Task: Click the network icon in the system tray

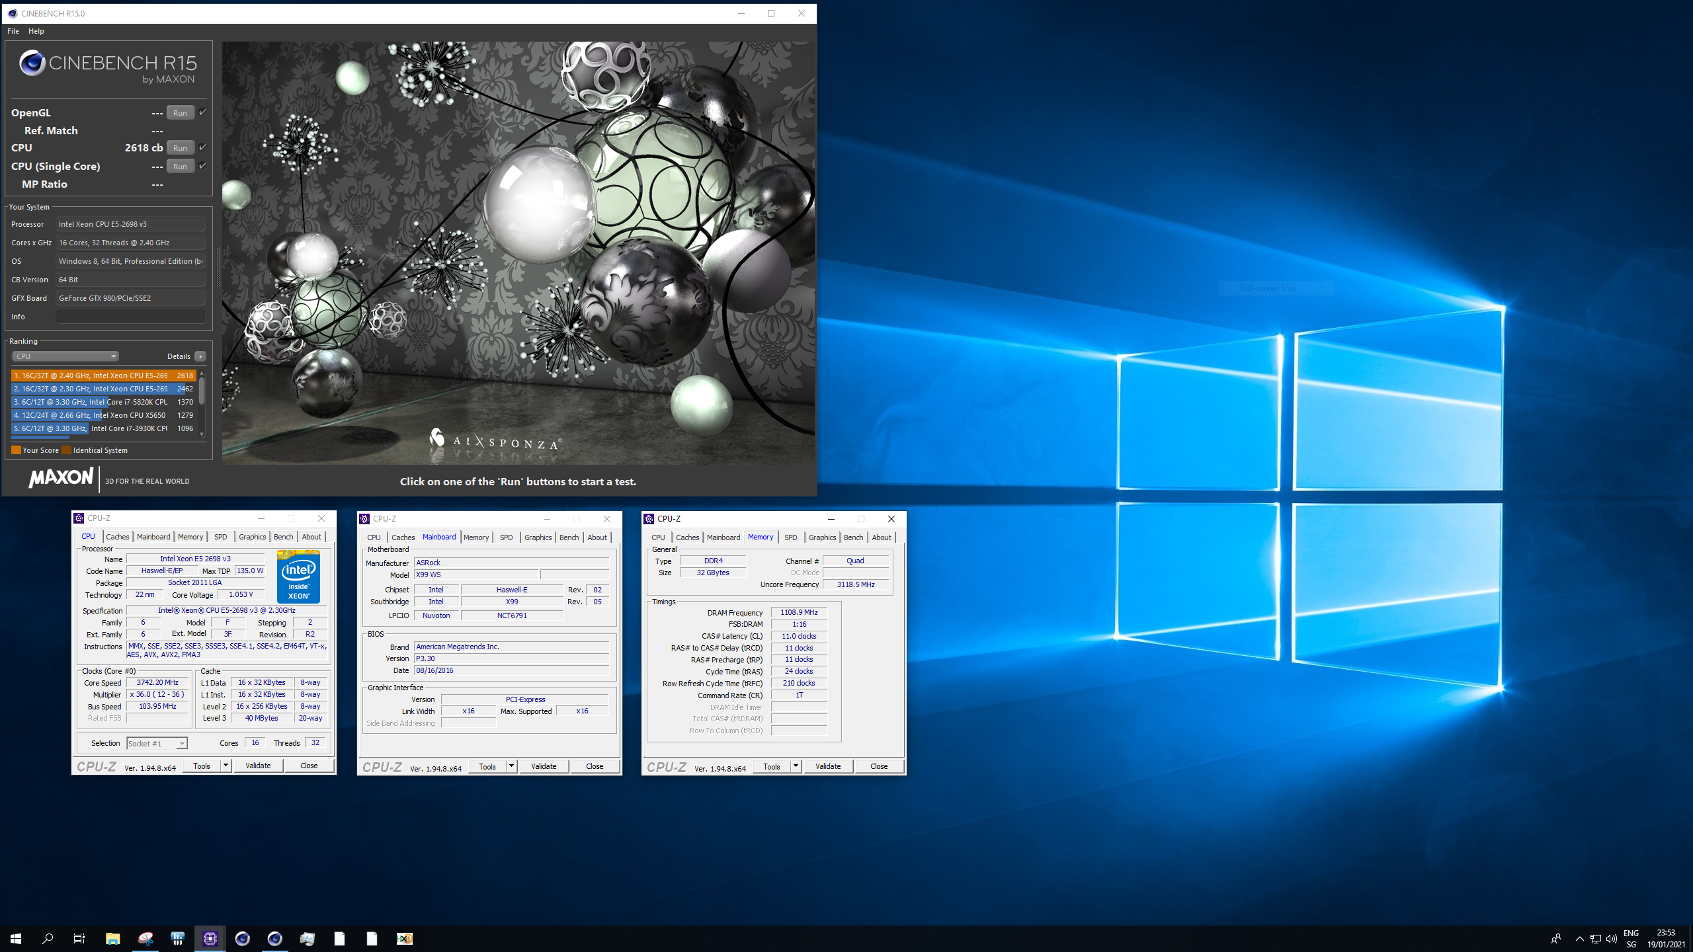Action: click(1596, 939)
